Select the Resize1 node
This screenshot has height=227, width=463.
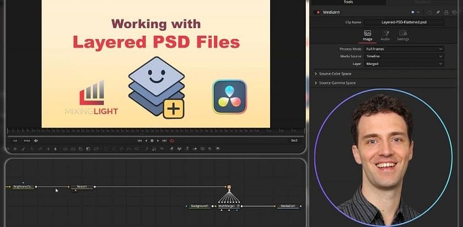(82, 187)
